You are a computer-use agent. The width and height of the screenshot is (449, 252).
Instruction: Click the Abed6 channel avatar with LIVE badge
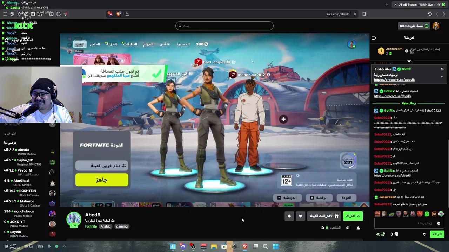click(74, 219)
